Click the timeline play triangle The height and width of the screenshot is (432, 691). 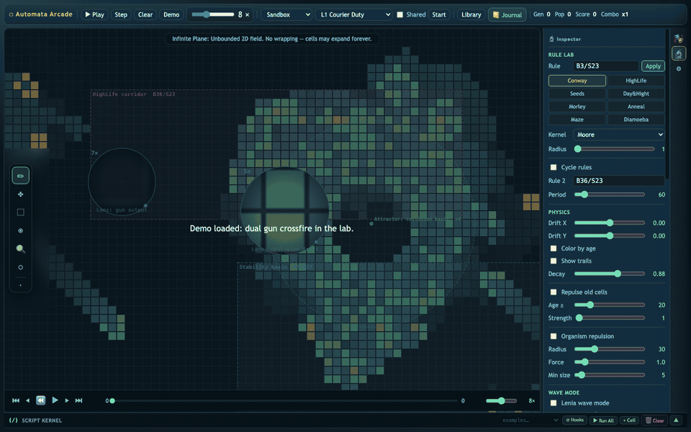pyautogui.click(x=55, y=400)
